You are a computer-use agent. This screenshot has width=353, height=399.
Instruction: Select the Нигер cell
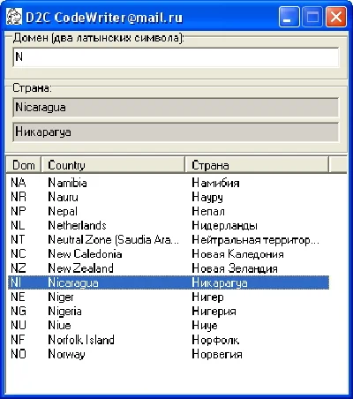[208, 297]
